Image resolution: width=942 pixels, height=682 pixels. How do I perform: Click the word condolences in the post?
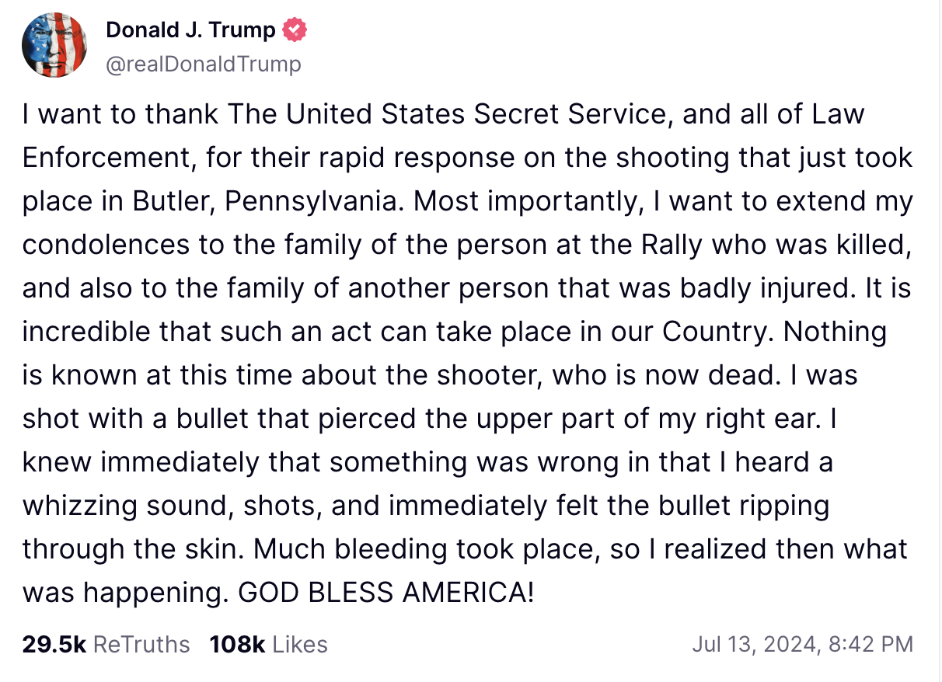106,245
